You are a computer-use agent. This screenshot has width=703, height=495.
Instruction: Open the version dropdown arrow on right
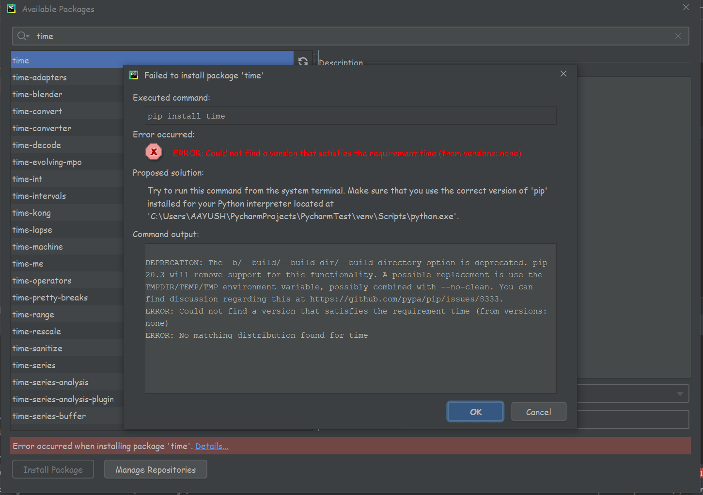tap(680, 394)
